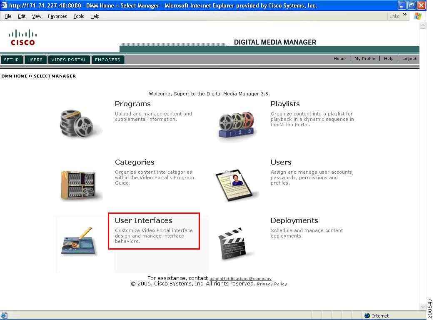
Task: Switch to the SETUP tab
Action: point(11,60)
